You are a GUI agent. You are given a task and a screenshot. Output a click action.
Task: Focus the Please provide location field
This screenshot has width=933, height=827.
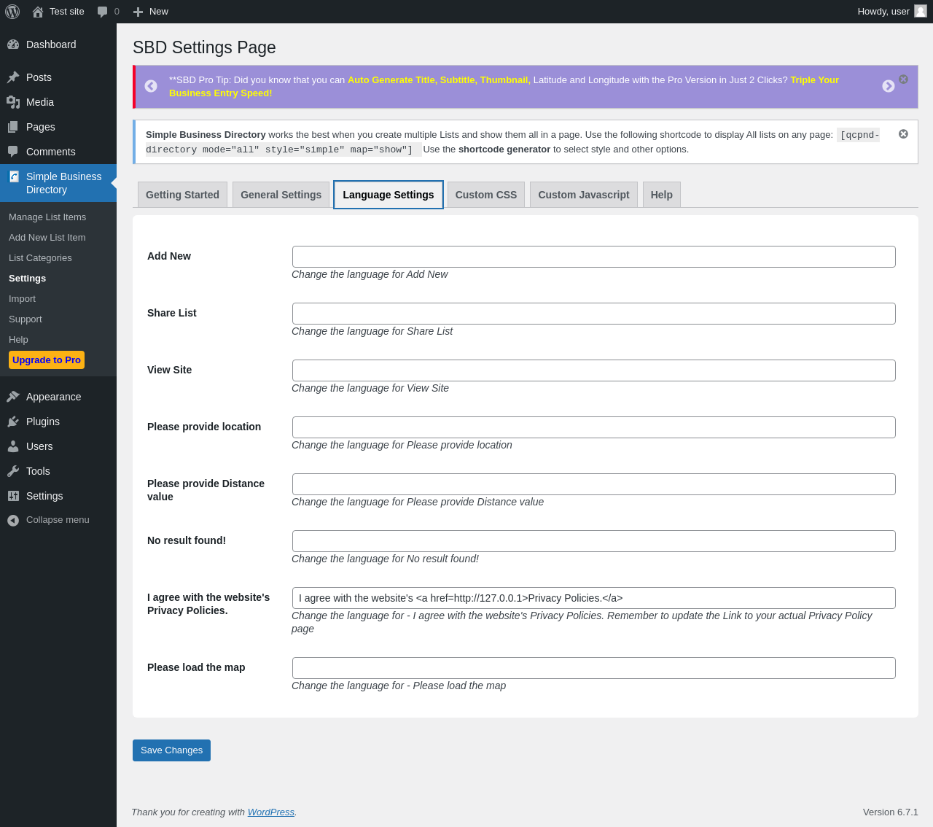pos(594,427)
